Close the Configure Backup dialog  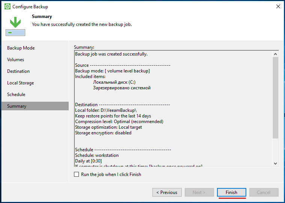click(x=278, y=7)
